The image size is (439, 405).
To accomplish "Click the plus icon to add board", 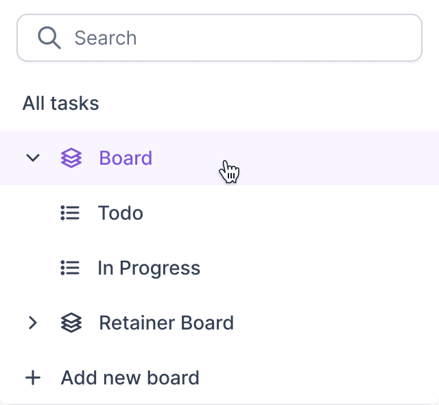I will coord(33,378).
